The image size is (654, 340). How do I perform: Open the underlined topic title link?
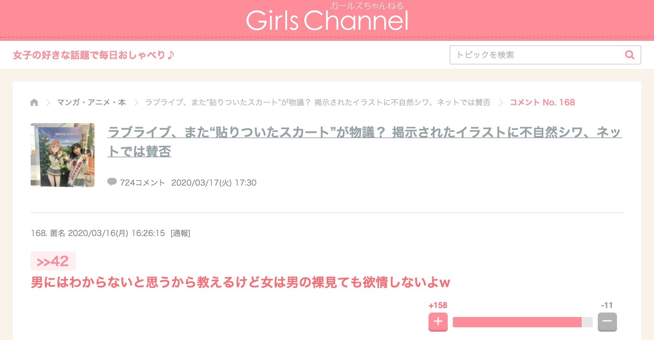click(x=364, y=142)
